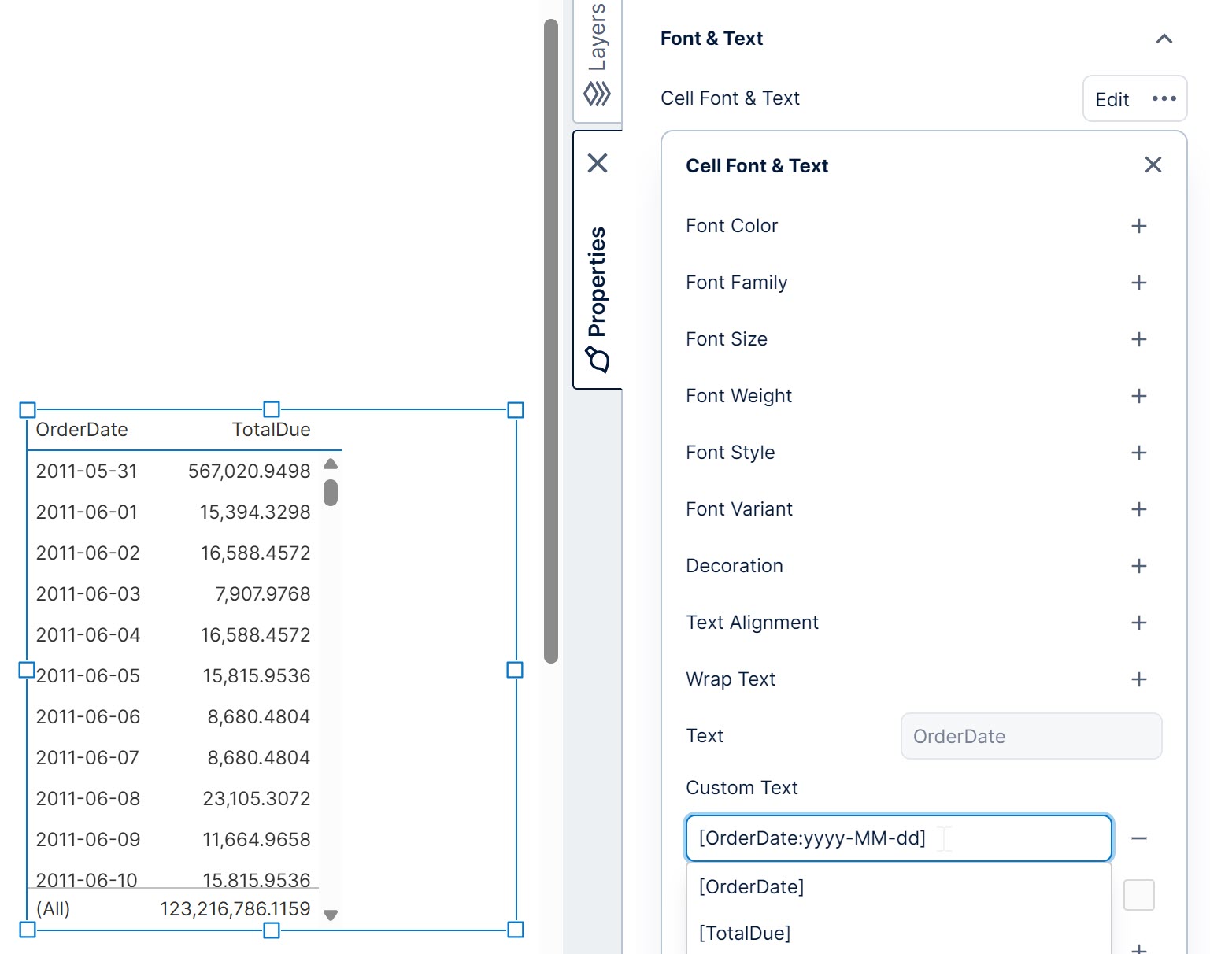Add a Font Family property with plus
Viewport: 1210px width, 954px height.
[x=1138, y=283]
